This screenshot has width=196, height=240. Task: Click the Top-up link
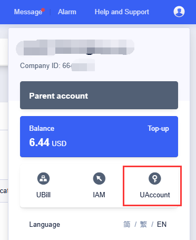coord(158,129)
